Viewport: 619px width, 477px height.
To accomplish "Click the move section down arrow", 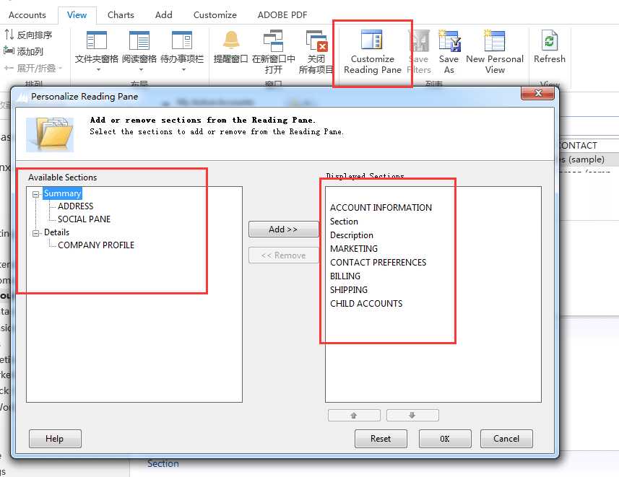I will [x=412, y=416].
